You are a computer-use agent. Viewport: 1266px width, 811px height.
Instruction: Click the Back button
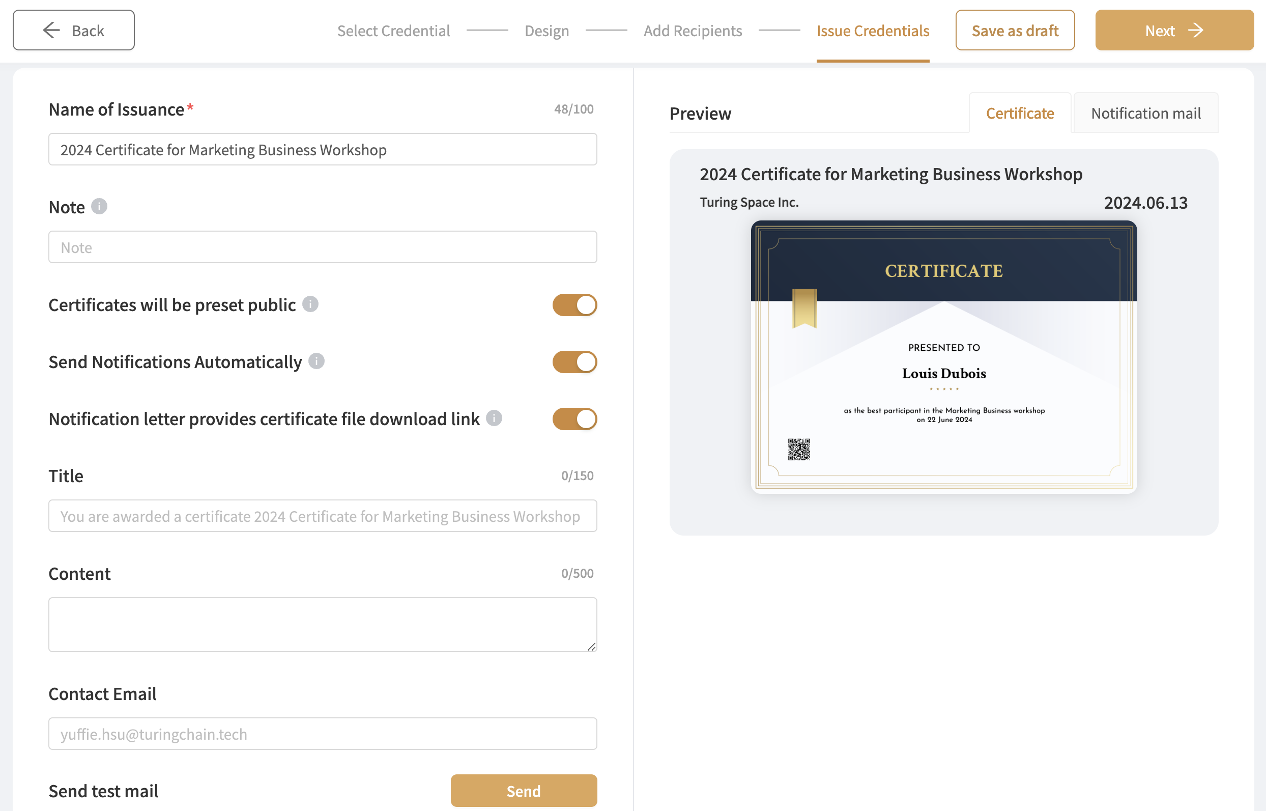point(73,30)
